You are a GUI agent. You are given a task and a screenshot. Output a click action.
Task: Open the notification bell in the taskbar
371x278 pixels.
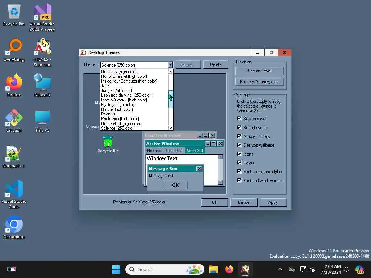click(346, 269)
